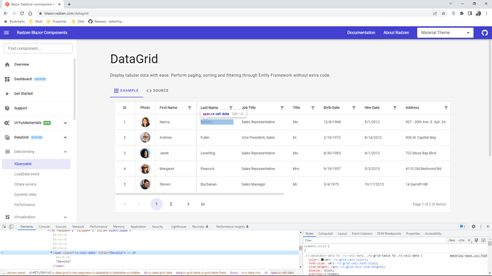The width and height of the screenshot is (492, 276).
Task: Bookmark this page with the star icon
Action: tap(443, 14)
